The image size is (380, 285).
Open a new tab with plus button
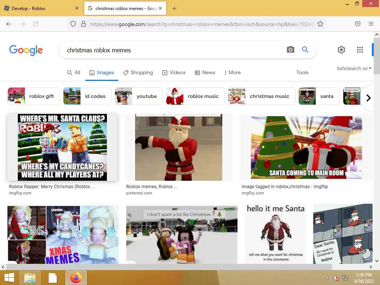click(x=174, y=9)
